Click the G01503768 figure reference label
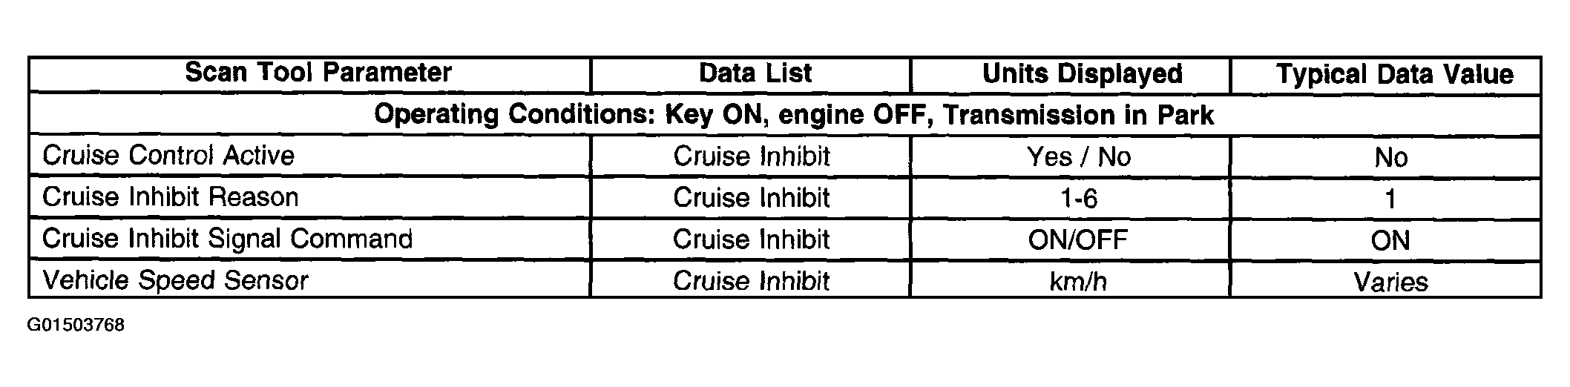The width and height of the screenshot is (1570, 387). pos(76,325)
